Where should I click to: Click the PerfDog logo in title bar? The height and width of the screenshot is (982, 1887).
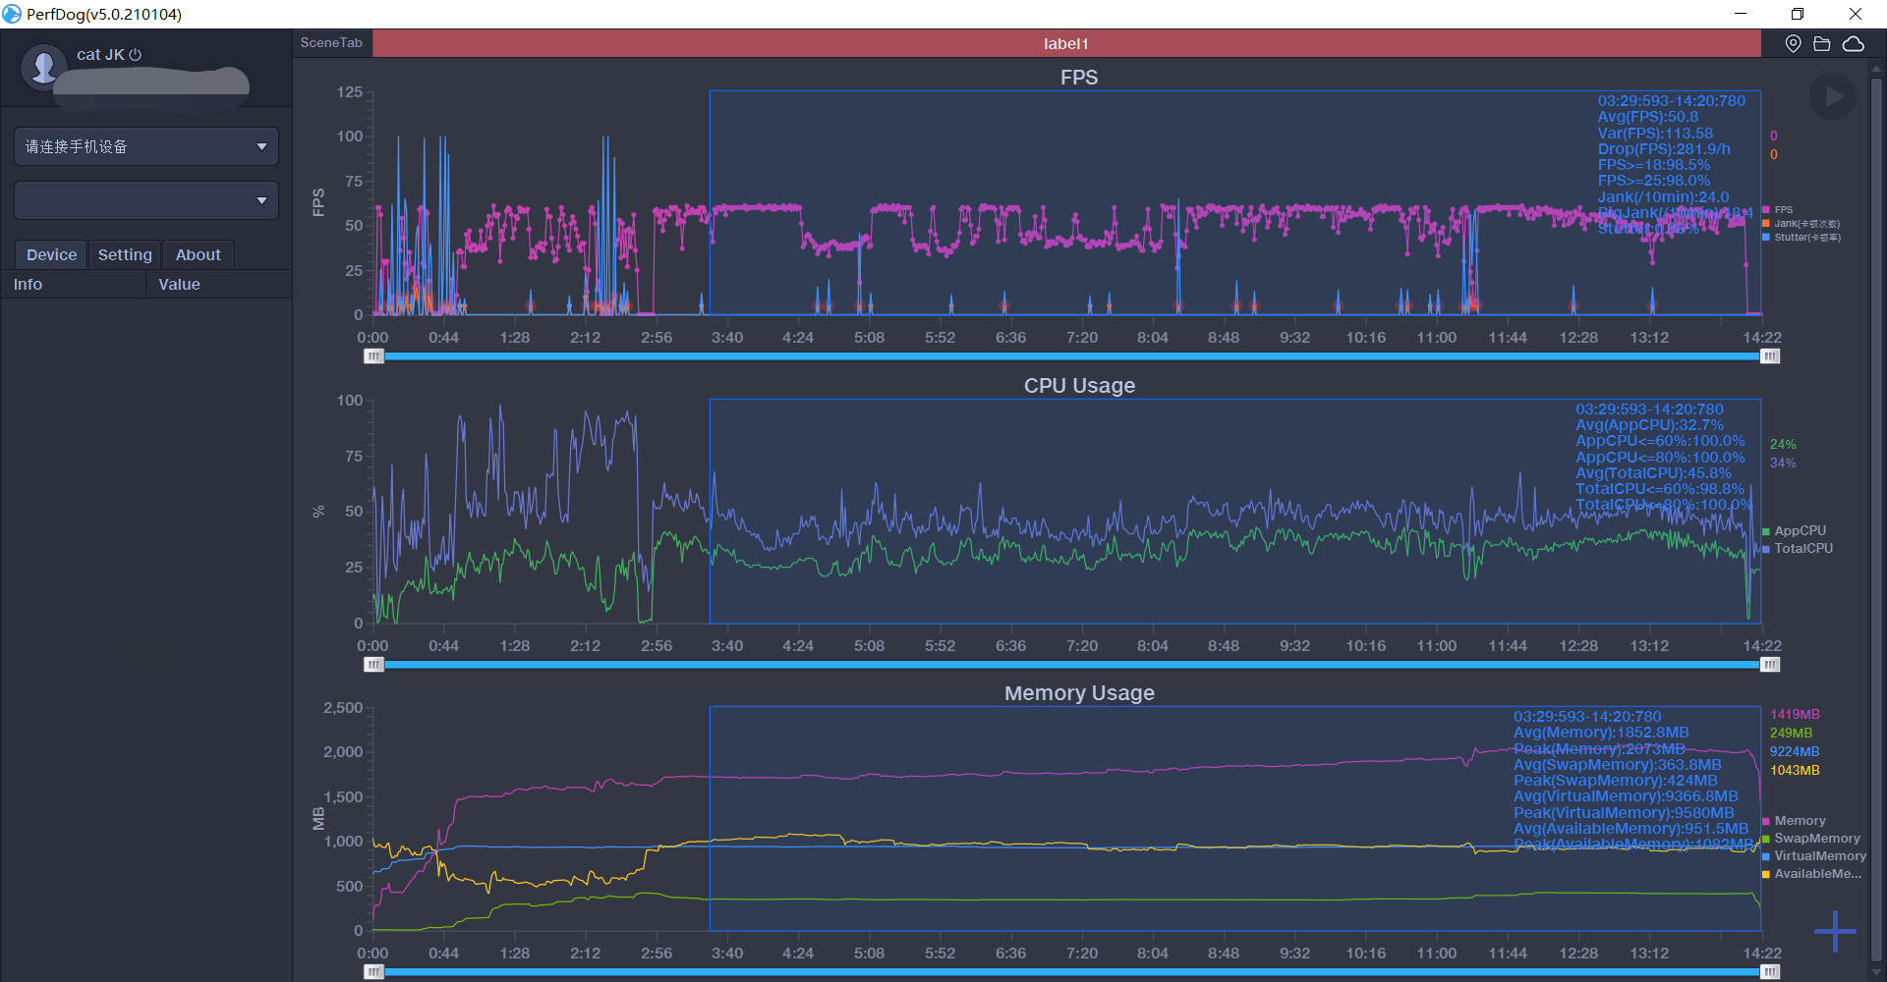pyautogui.click(x=12, y=14)
